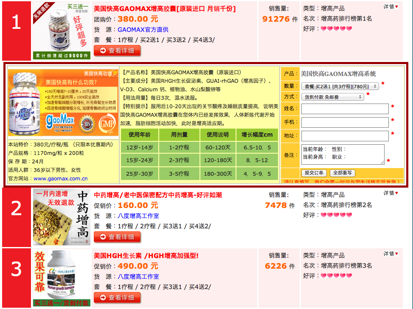The width and height of the screenshot is (413, 309).
Task: Click the red rank number 1 badge
Action: [x=17, y=31]
